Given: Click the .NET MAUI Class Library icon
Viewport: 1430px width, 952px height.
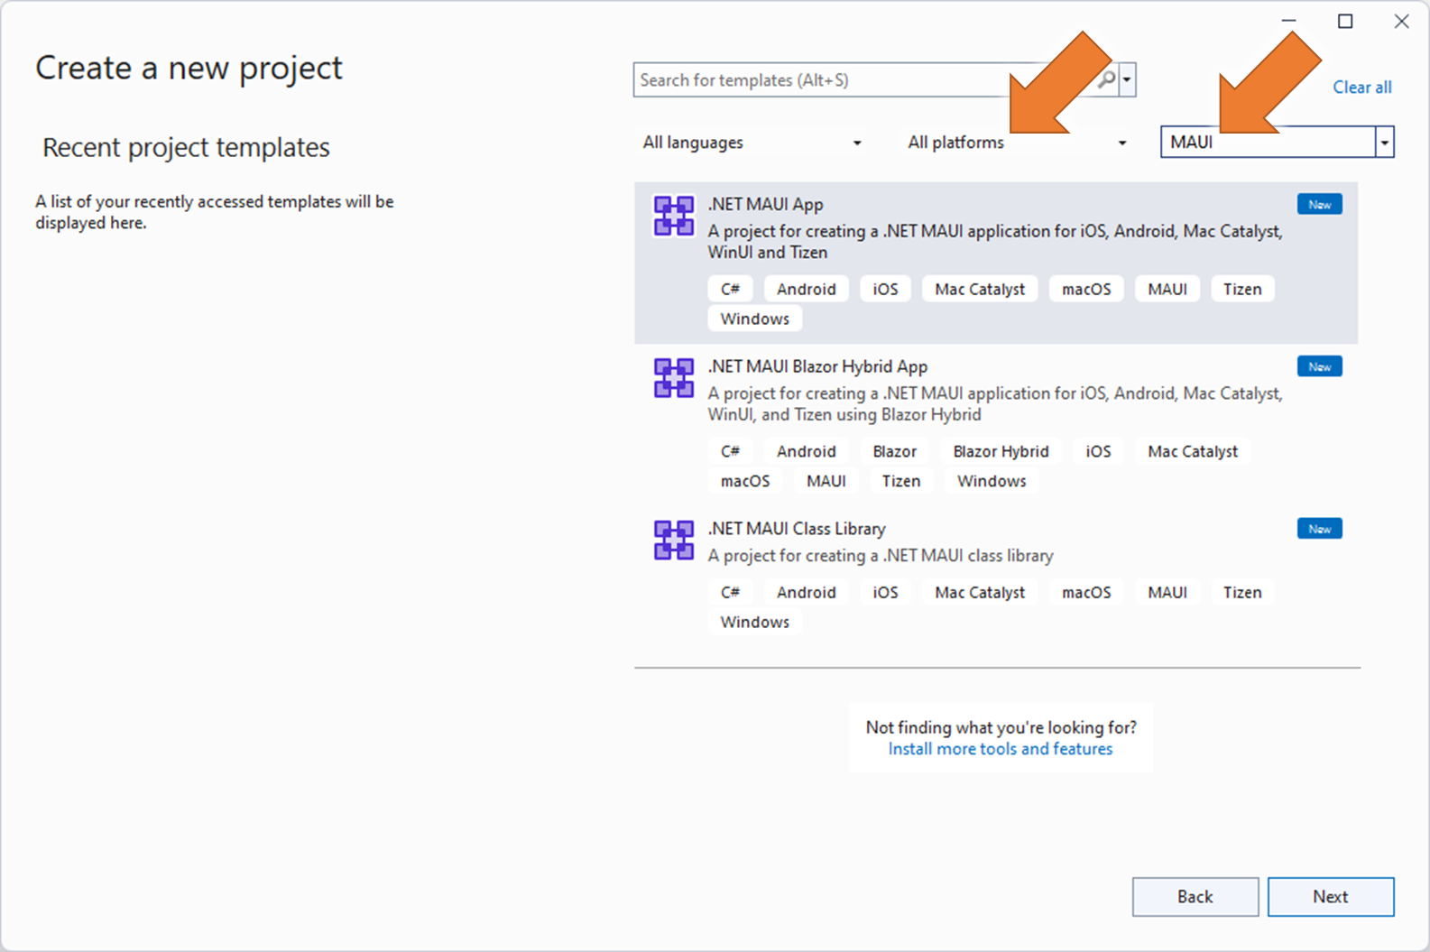Looking at the screenshot, I should tap(674, 541).
